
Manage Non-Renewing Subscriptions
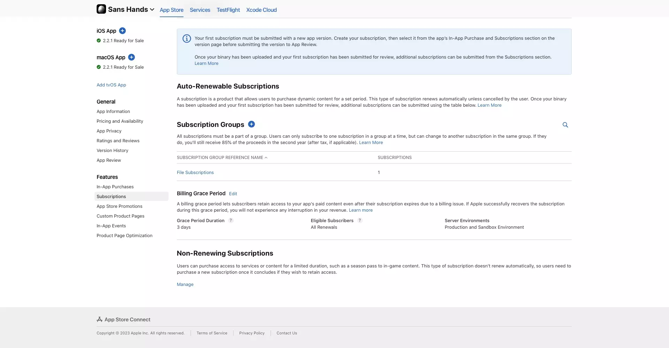[x=185, y=285]
